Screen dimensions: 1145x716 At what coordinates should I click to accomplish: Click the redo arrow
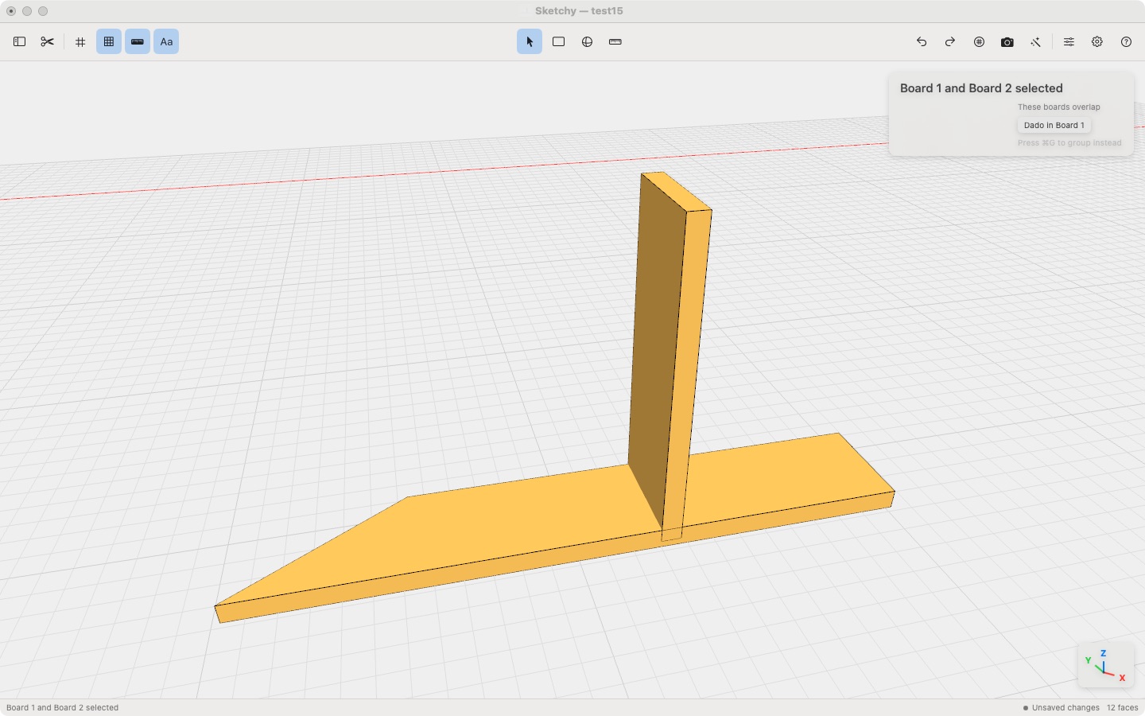[x=950, y=42]
